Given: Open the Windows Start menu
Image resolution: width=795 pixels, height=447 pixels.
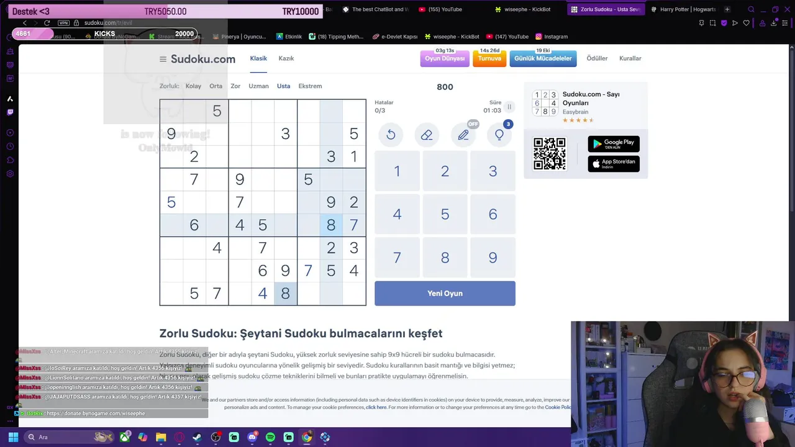Looking at the screenshot, I should pyautogui.click(x=12, y=437).
